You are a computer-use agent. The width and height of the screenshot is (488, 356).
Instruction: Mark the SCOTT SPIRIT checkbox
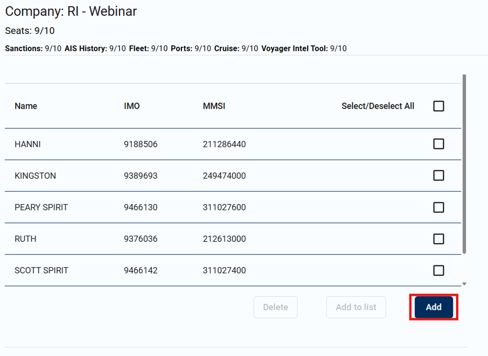438,271
